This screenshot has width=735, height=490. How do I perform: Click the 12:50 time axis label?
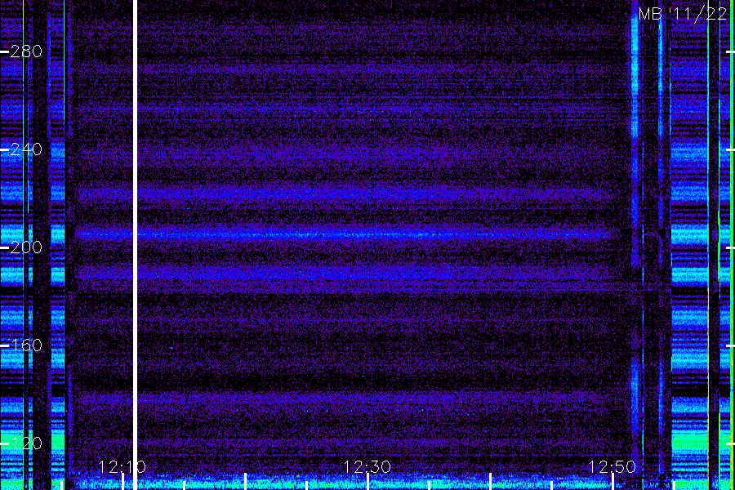pyautogui.click(x=612, y=466)
